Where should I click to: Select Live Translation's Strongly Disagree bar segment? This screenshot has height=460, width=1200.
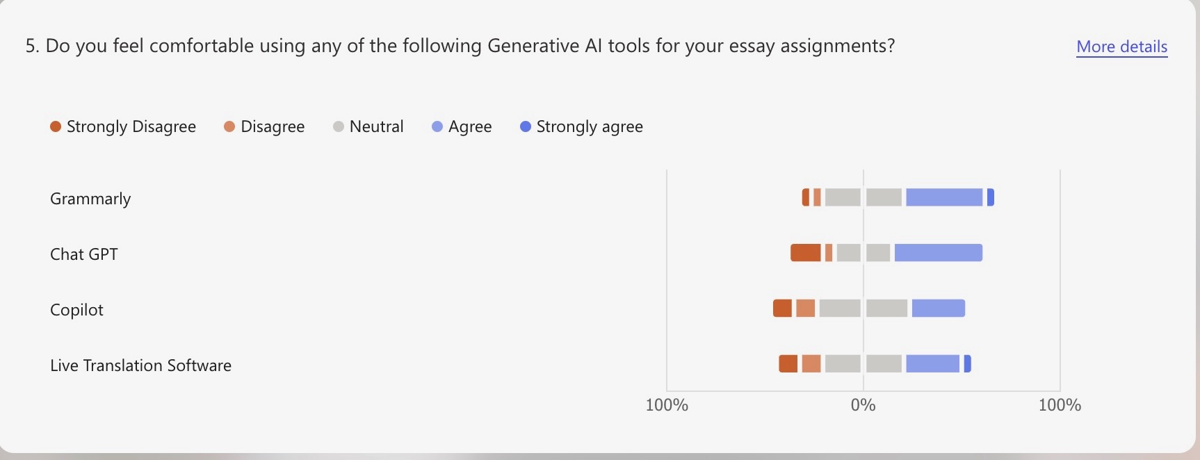788,363
